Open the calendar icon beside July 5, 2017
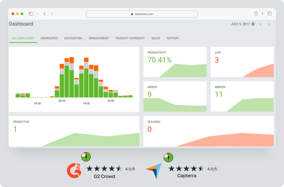 click(x=253, y=24)
